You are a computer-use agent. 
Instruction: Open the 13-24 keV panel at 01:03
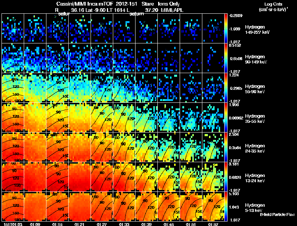point(13,177)
